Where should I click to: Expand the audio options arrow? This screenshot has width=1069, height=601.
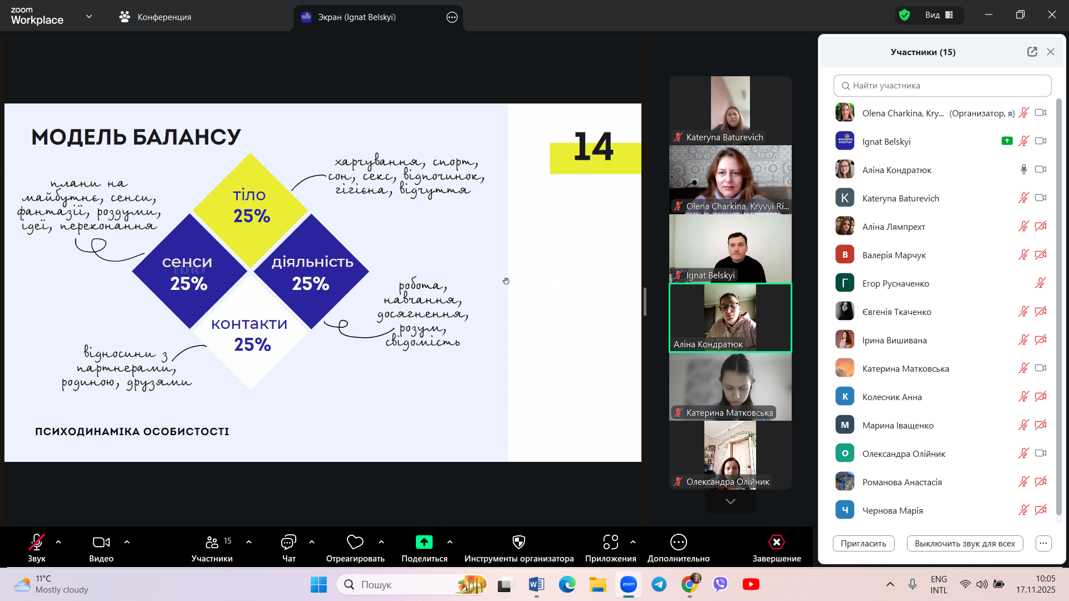pyautogui.click(x=58, y=542)
